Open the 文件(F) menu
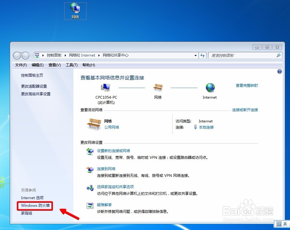Viewport: 290px width, 230px height. click(21, 65)
